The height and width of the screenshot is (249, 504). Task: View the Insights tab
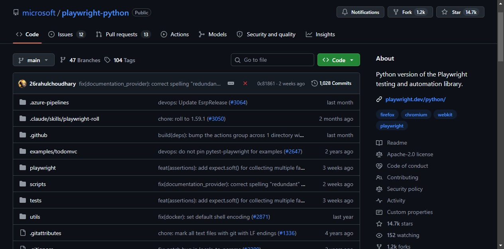[x=320, y=34]
